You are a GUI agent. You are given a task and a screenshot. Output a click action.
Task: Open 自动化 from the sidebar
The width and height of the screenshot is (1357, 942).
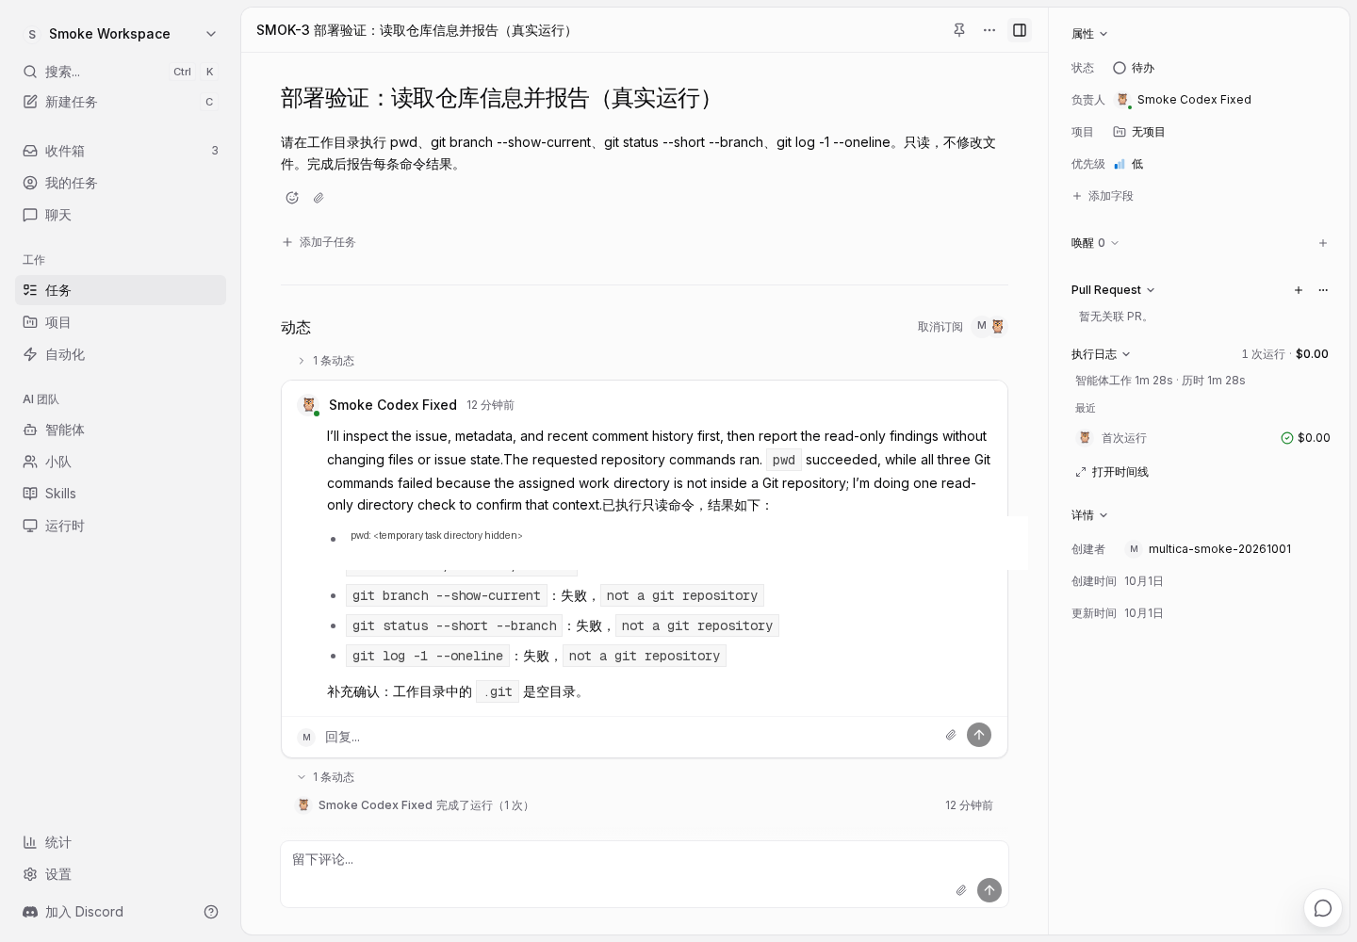tap(121, 354)
